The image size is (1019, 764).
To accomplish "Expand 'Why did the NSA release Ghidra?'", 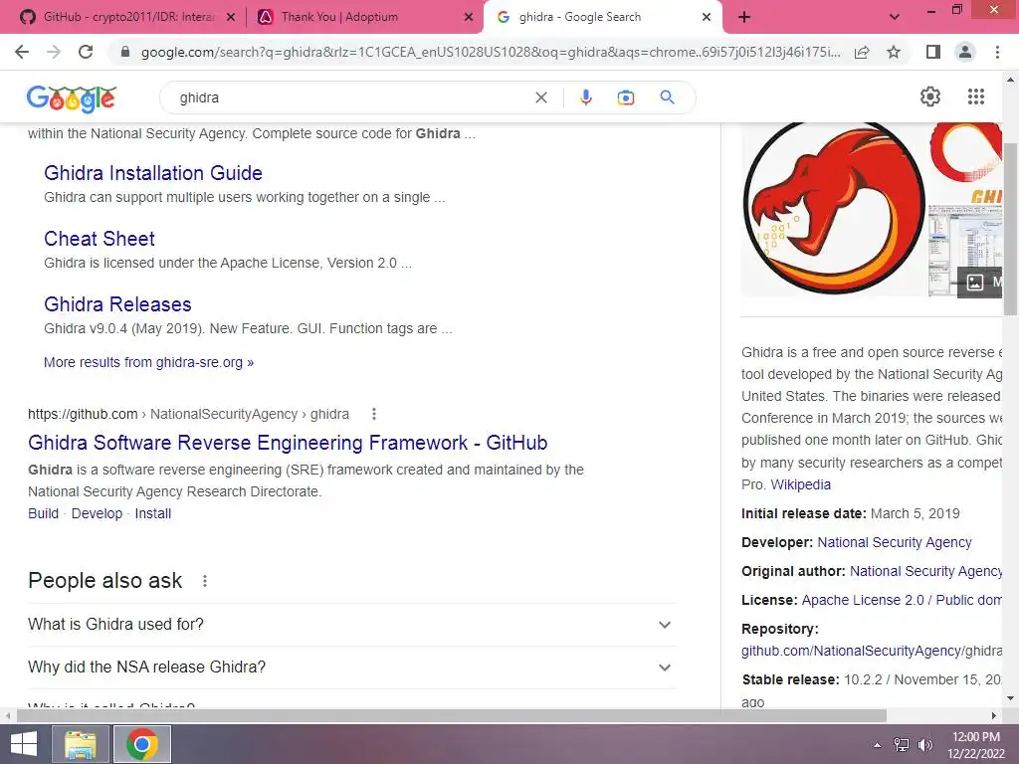I will click(352, 668).
